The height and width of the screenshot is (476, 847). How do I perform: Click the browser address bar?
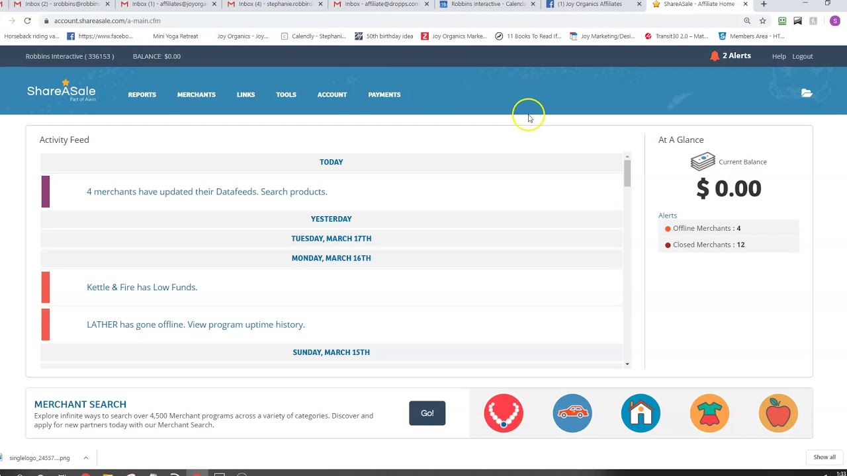390,20
